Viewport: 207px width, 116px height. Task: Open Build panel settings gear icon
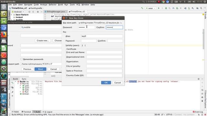pos(199,79)
